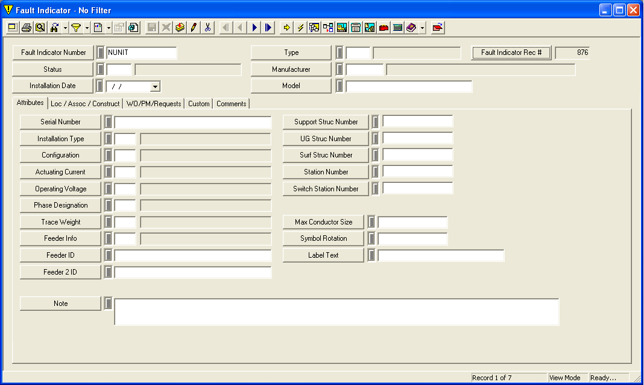Open the Installation Date dropdown arrow

[155, 86]
